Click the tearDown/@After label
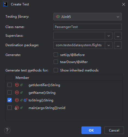This screenshot has height=137, width=128. [x=74, y=62]
